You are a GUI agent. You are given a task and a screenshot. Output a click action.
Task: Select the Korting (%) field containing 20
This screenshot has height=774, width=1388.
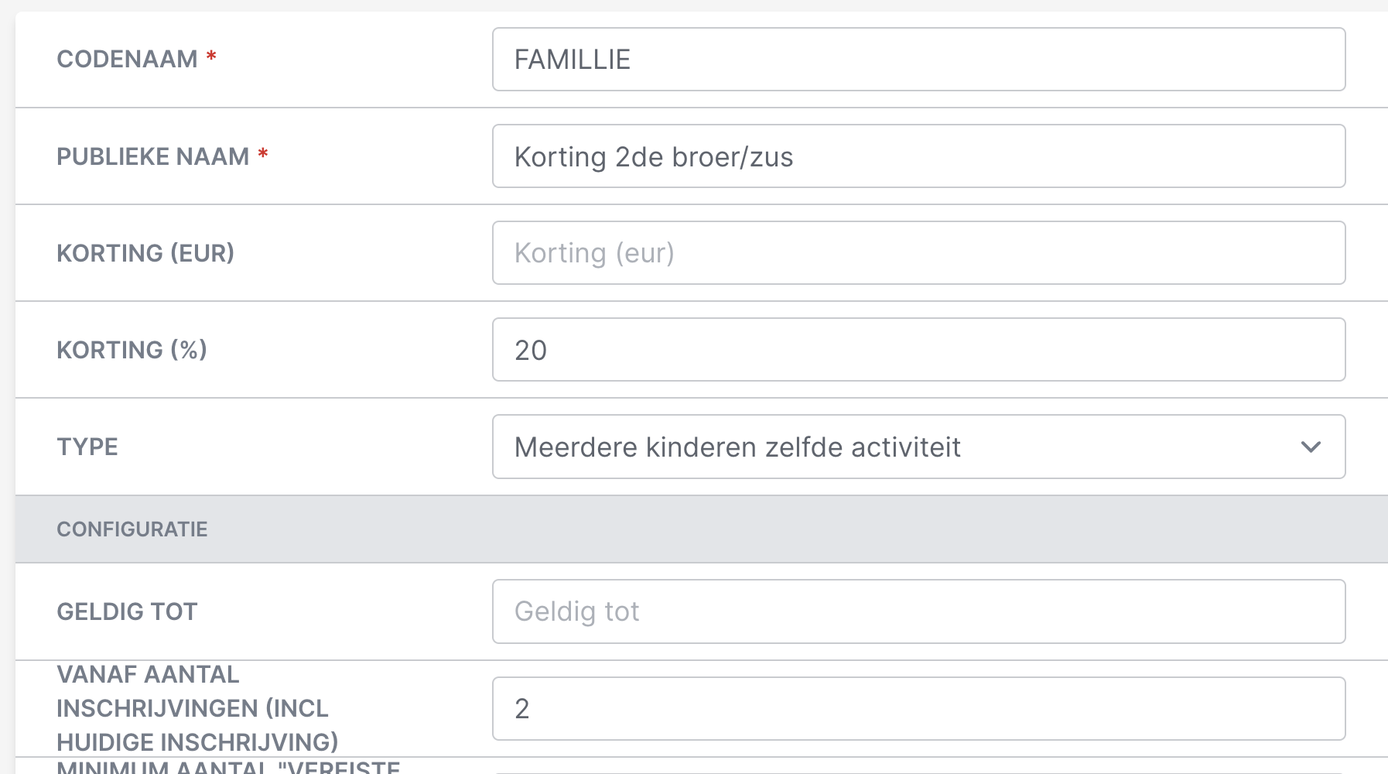(x=918, y=350)
